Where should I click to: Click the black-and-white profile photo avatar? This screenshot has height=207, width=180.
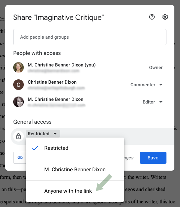18,102
